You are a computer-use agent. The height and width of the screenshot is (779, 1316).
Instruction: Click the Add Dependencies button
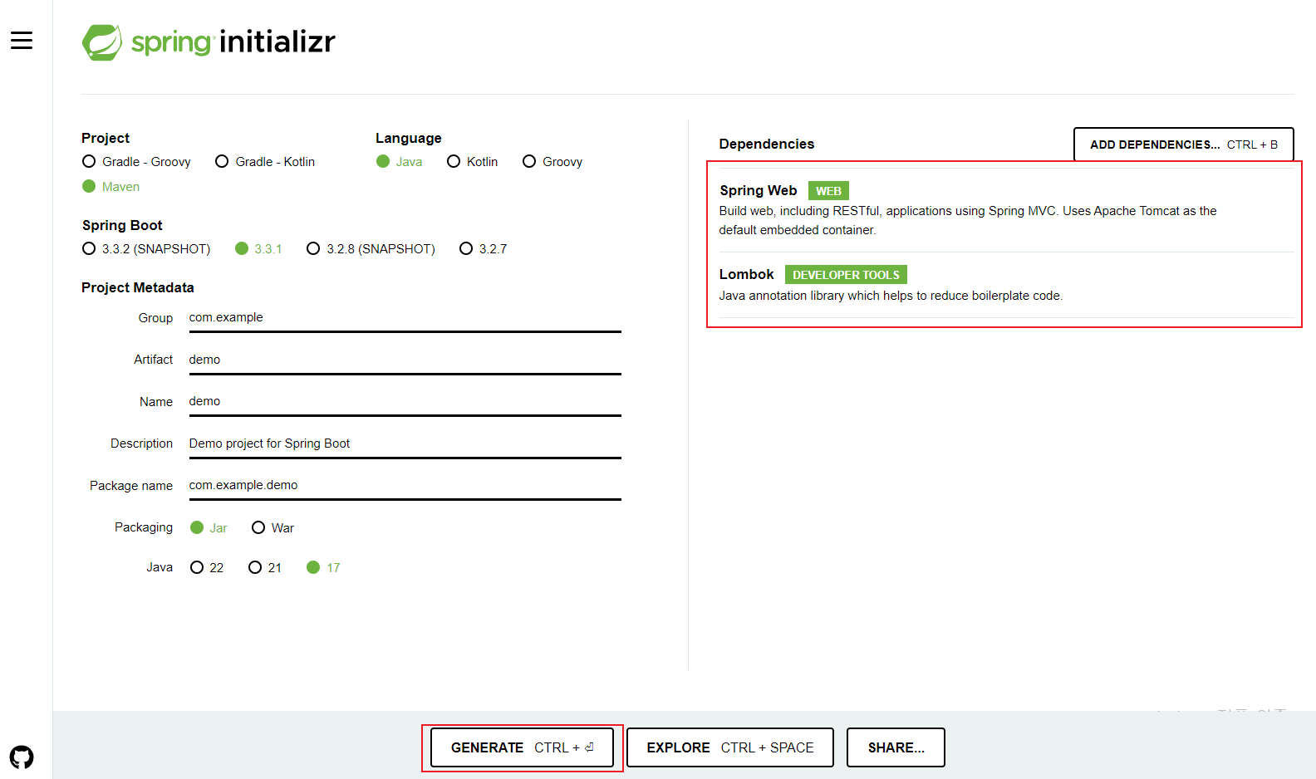(1184, 145)
